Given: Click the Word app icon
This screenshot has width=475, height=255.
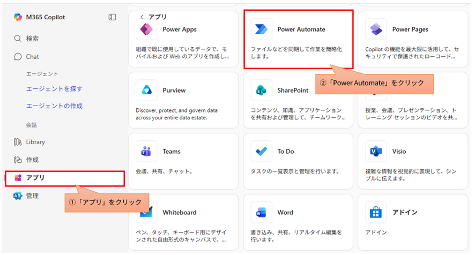Looking at the screenshot, I should pos(261,212).
